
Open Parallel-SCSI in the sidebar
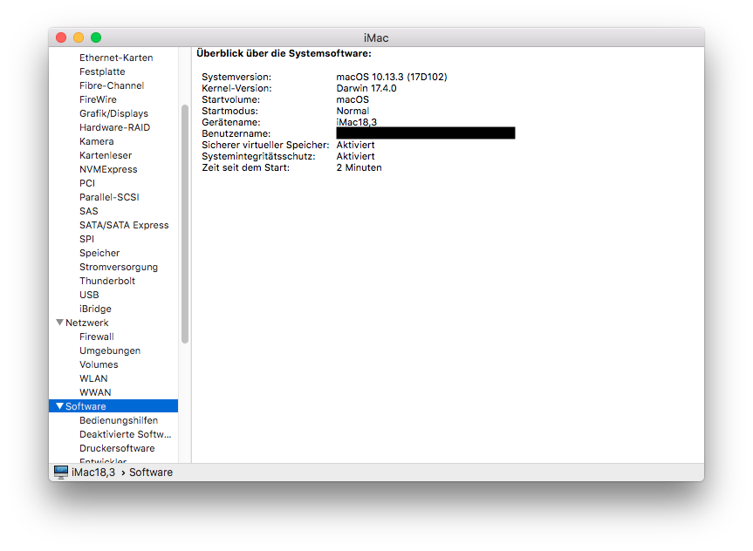[x=109, y=197]
